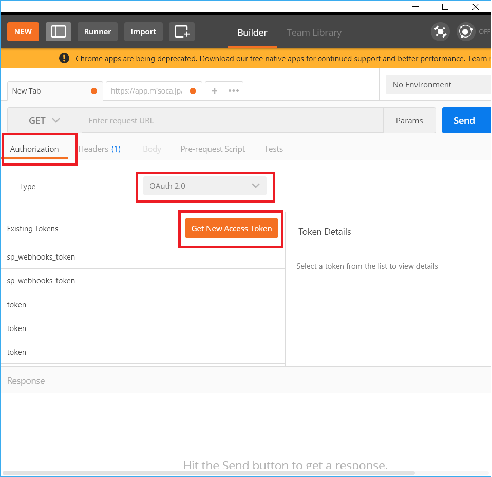Open tab options via three dots icon
Image resolution: width=492 pixels, height=477 pixels.
(x=234, y=91)
